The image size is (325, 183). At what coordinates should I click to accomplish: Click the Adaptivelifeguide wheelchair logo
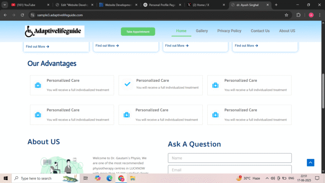click(55, 31)
